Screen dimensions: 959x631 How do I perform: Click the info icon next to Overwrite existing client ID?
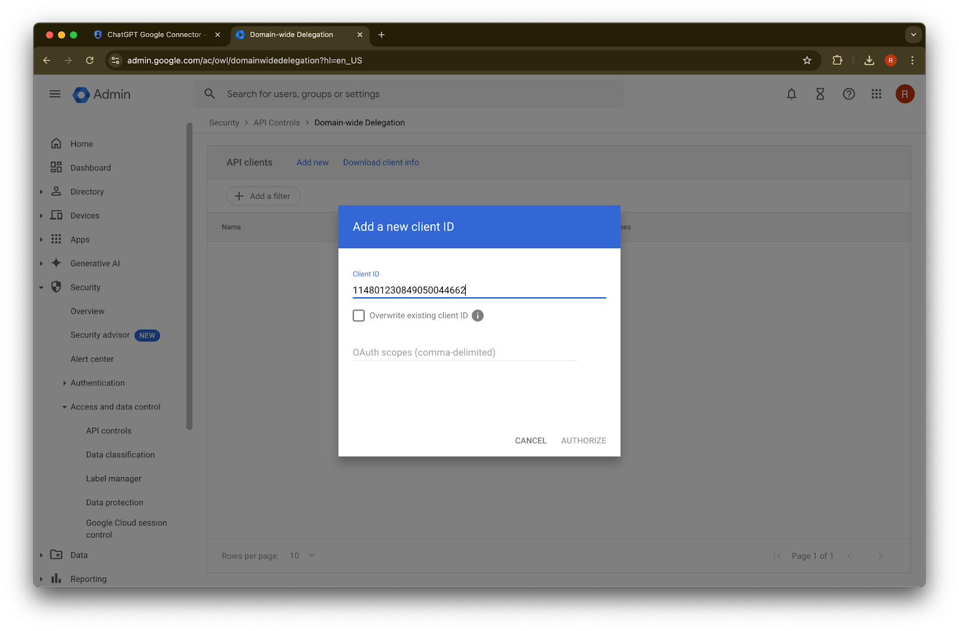tap(478, 316)
